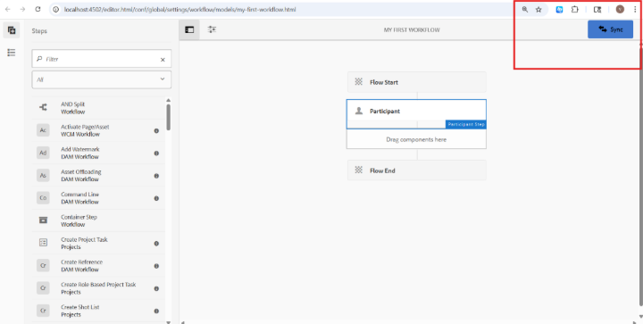Open the Chrome profile avatar
The image size is (643, 324).
pyautogui.click(x=620, y=10)
